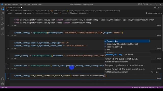
Task: Open the notifications bell in the status bar
Action: tap(161, 87)
